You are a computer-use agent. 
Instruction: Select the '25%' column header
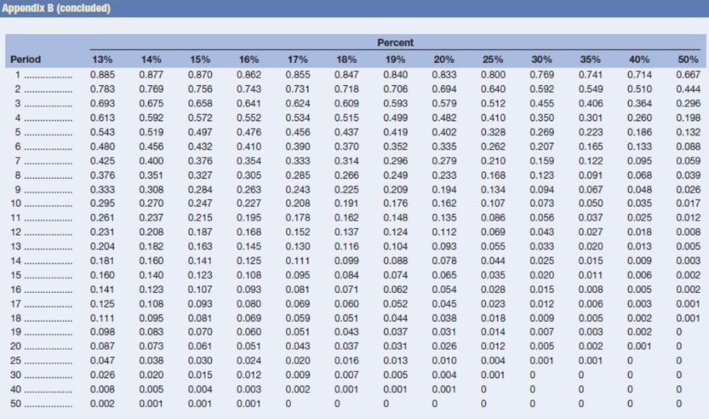pyautogui.click(x=493, y=60)
